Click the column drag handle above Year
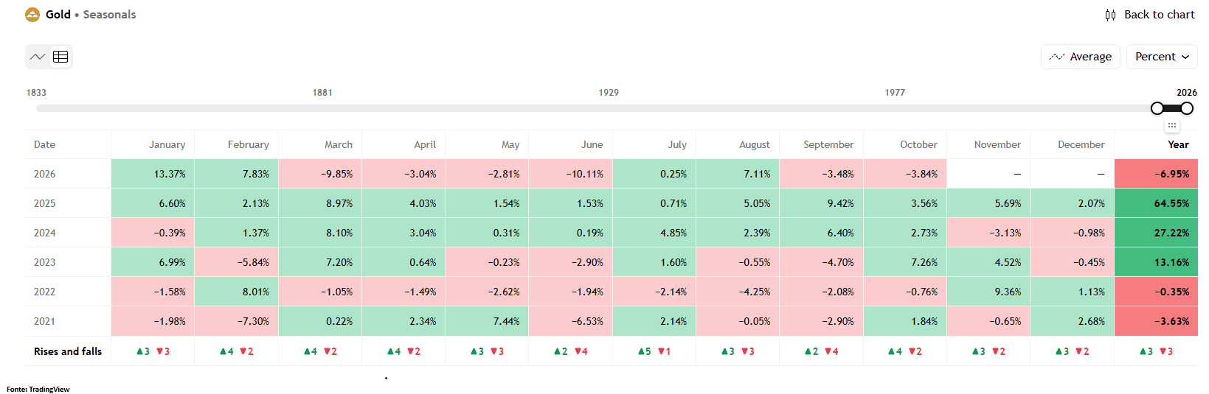The height and width of the screenshot is (394, 1209). (x=1172, y=125)
